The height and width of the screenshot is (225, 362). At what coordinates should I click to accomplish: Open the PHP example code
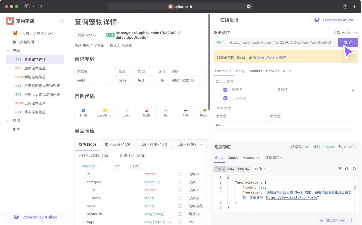(x=186, y=112)
